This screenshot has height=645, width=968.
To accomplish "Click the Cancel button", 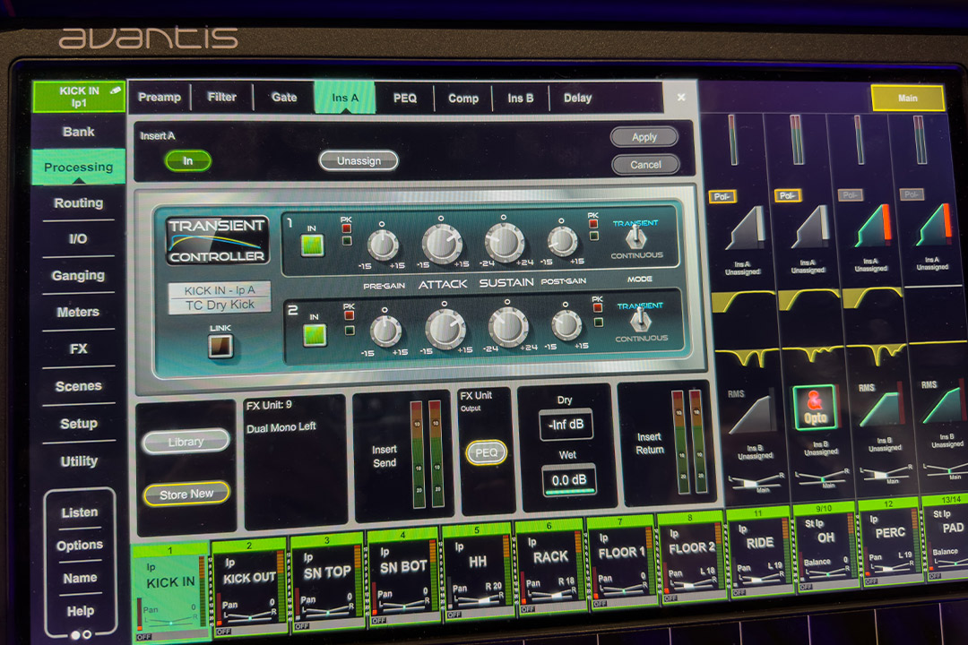I will pos(645,165).
